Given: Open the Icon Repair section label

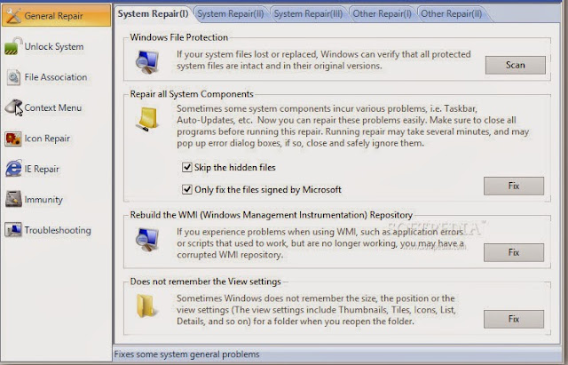Looking at the screenshot, I should [x=47, y=139].
